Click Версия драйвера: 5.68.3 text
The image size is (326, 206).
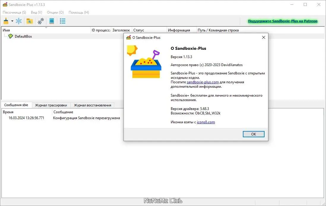[x=190, y=109]
